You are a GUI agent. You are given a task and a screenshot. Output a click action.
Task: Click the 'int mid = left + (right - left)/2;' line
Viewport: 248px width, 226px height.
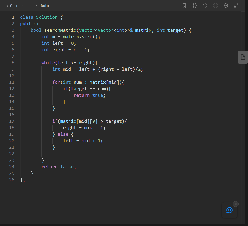click(x=97, y=69)
